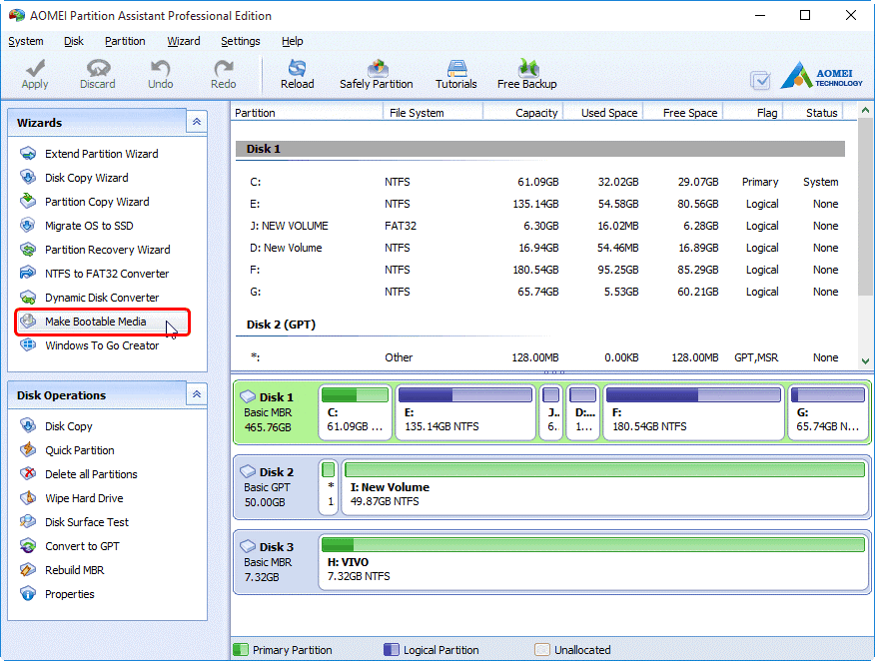Screen dimensions: 875x661
Task: Select C: 61.09GB block in disk map
Action: (x=355, y=412)
